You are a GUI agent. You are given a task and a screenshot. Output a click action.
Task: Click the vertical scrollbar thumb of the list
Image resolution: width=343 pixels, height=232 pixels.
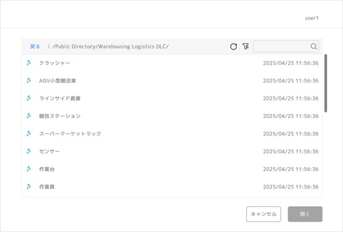click(326, 83)
